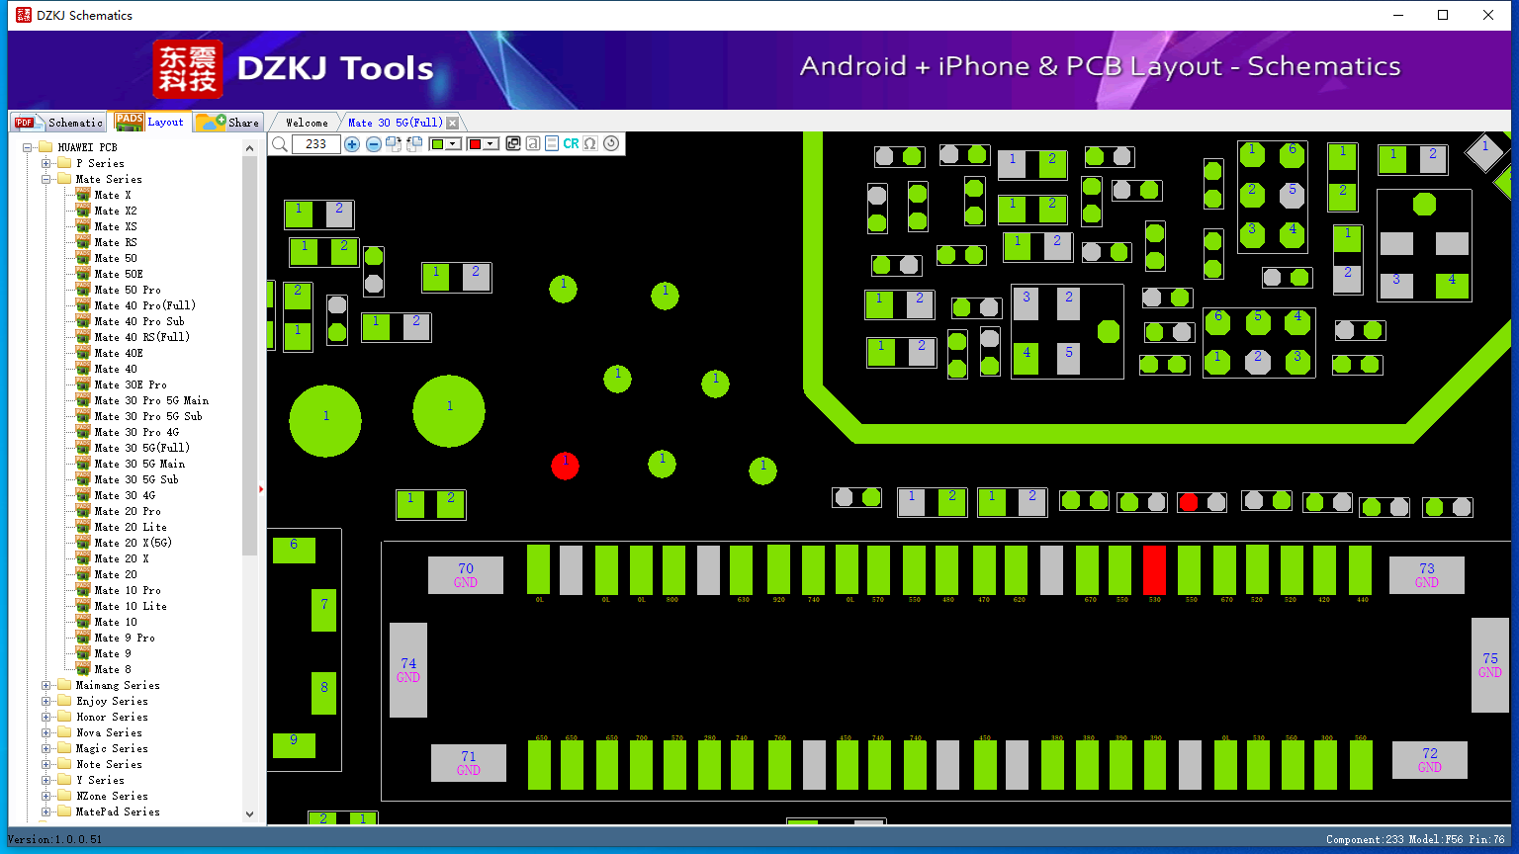Click the folder icon of Honor Series
1519x854 pixels.
pos(64,717)
